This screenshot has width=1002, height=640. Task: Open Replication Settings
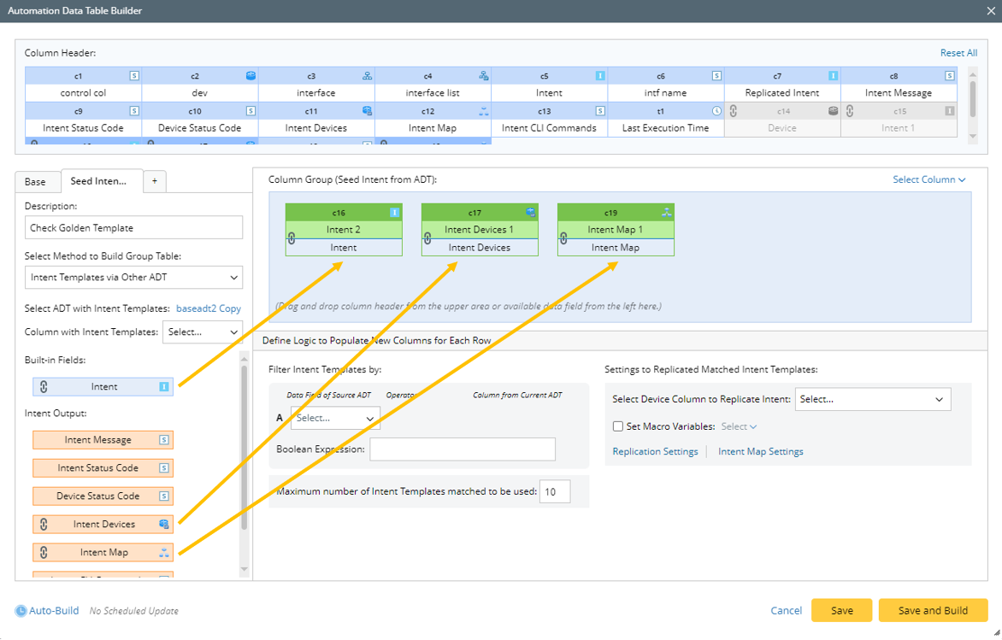655,451
